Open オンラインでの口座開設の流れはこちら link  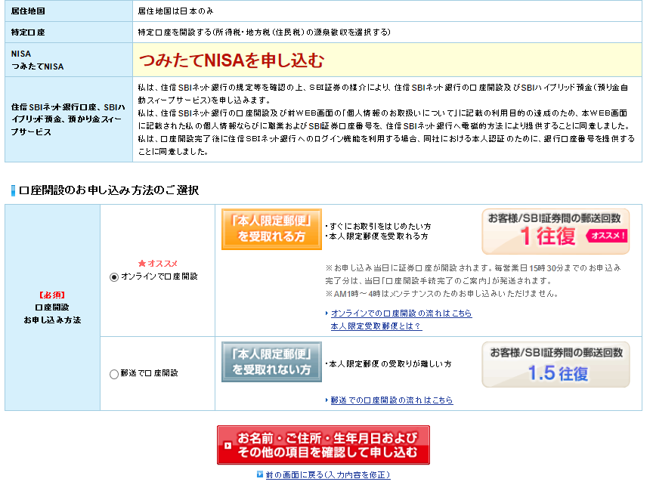(401, 313)
